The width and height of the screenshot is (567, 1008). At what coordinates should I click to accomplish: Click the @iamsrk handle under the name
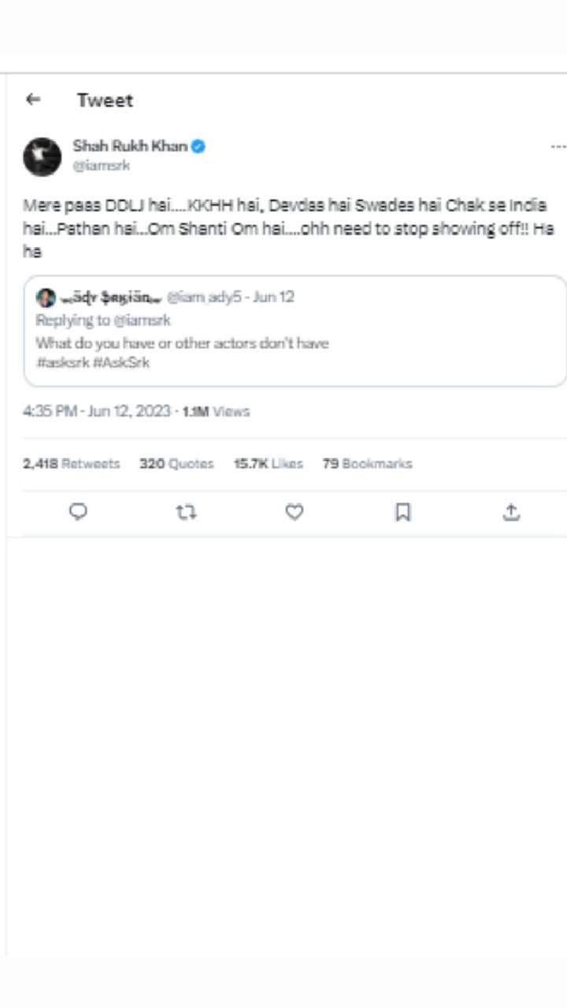[101, 165]
